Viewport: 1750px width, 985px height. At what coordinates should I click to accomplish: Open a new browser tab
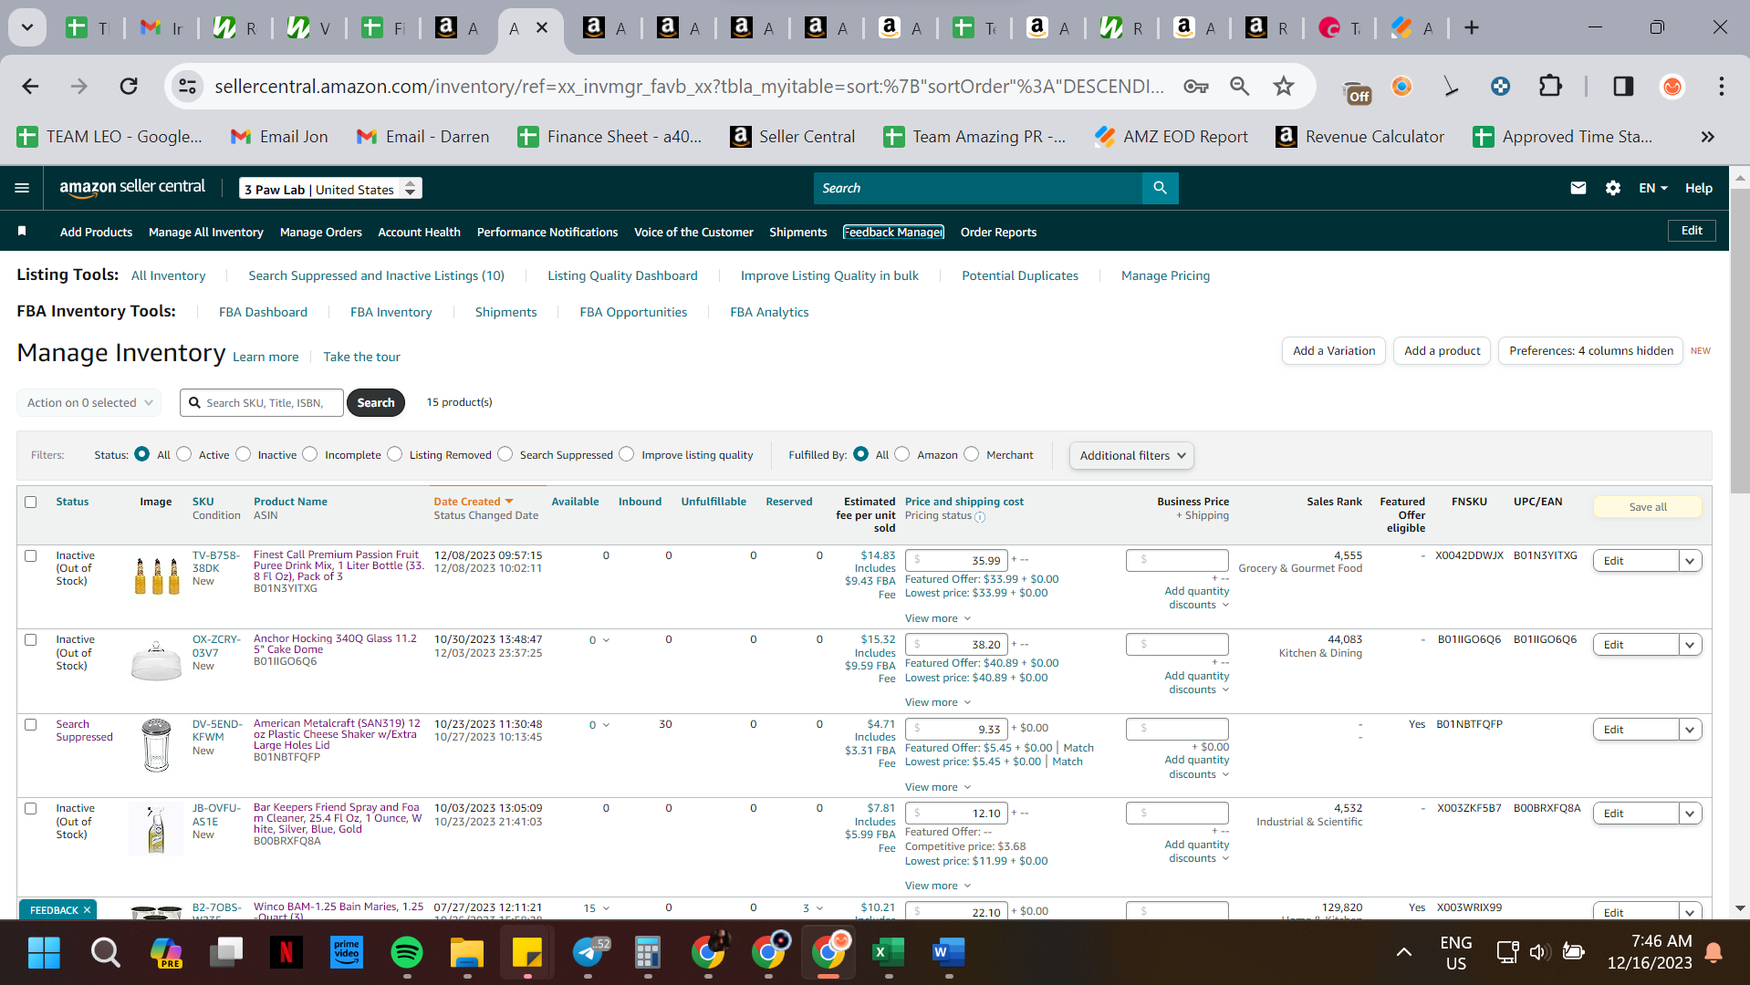coord(1472,28)
